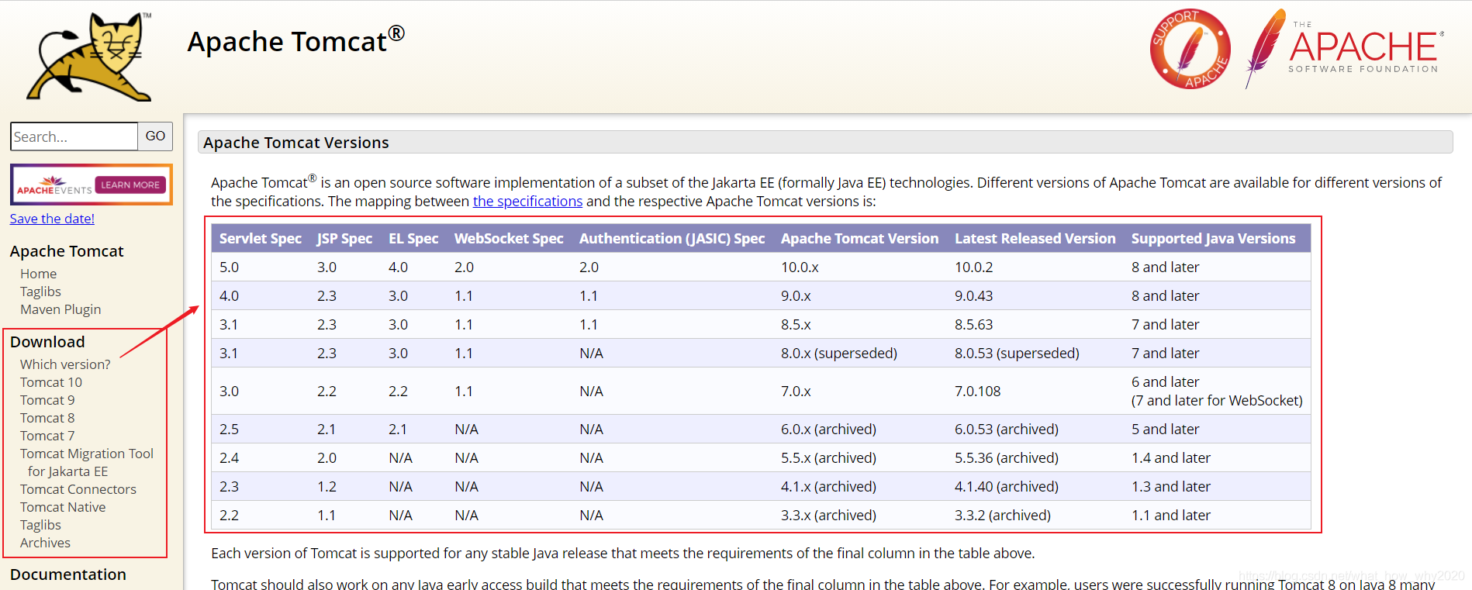Screen dimensions: 1472x590
Task: Follow the 'Save the date!' link
Action: (52, 219)
